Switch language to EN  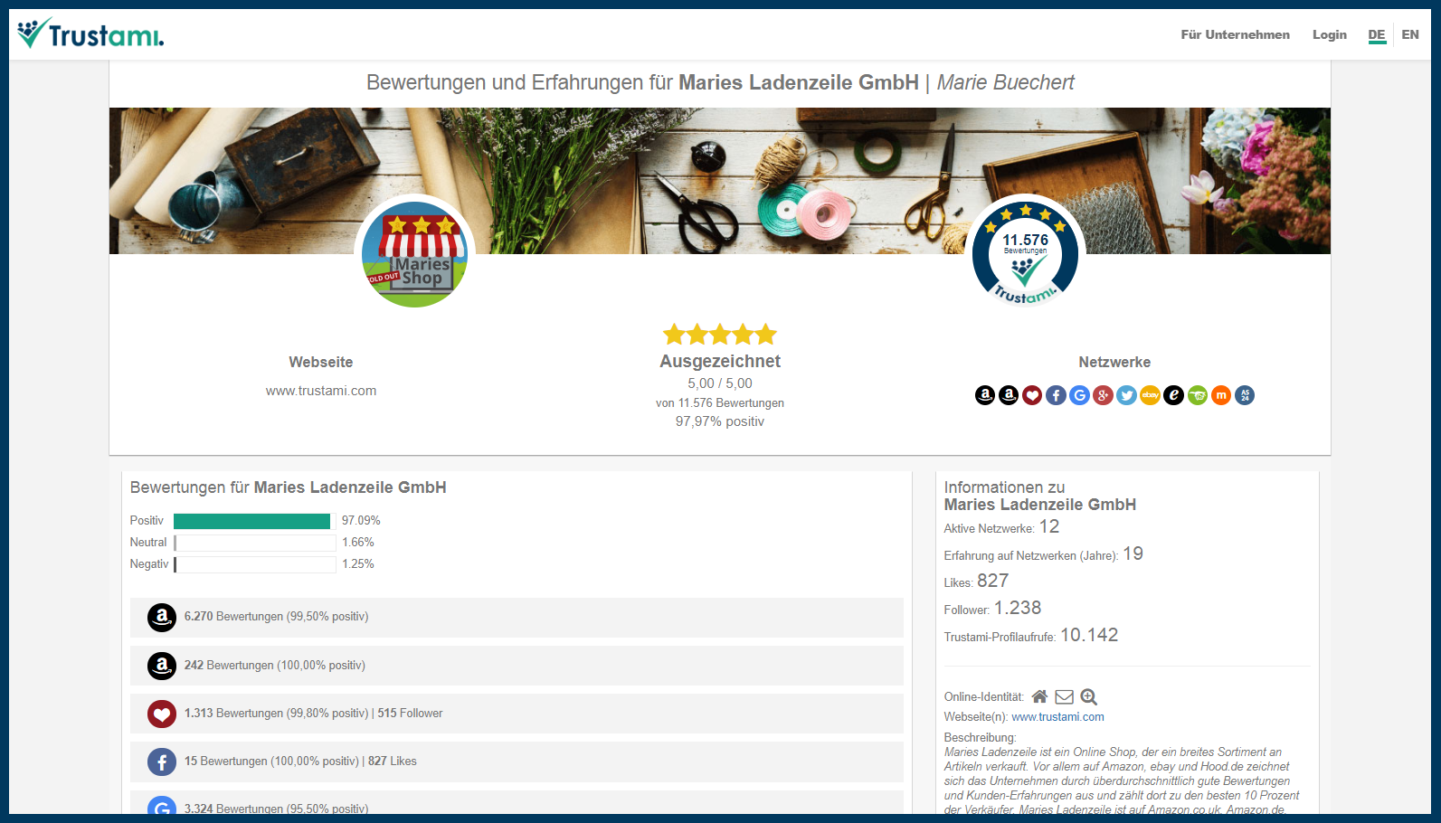1410,34
